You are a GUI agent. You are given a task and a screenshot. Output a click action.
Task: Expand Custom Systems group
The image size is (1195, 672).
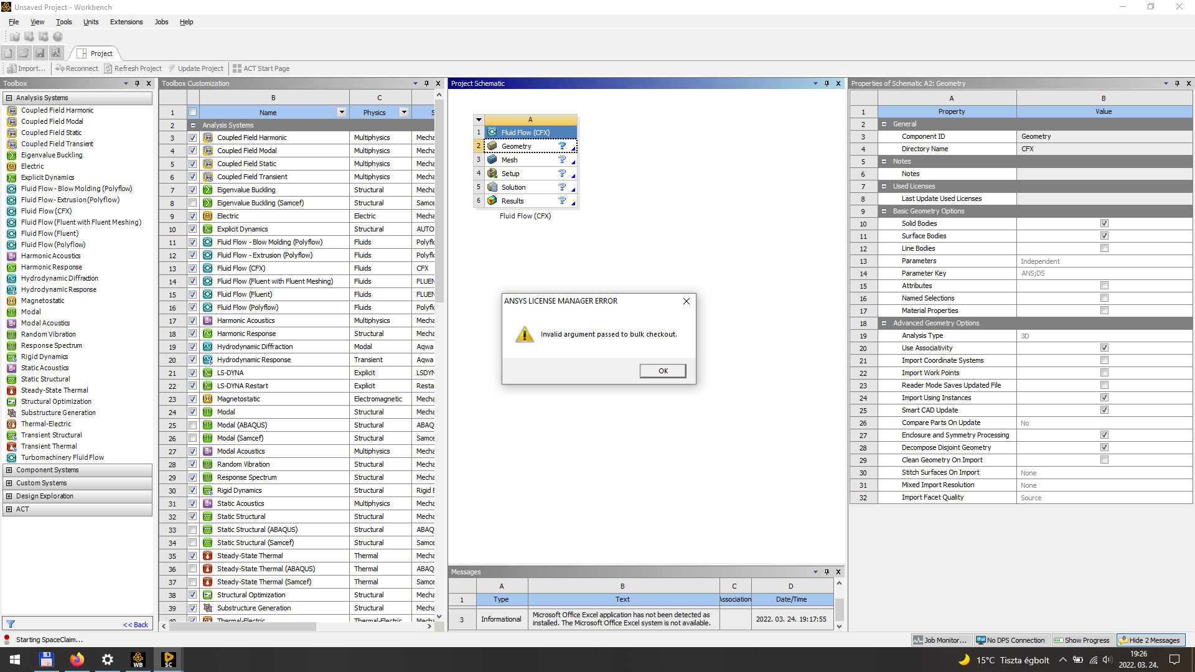tap(9, 483)
